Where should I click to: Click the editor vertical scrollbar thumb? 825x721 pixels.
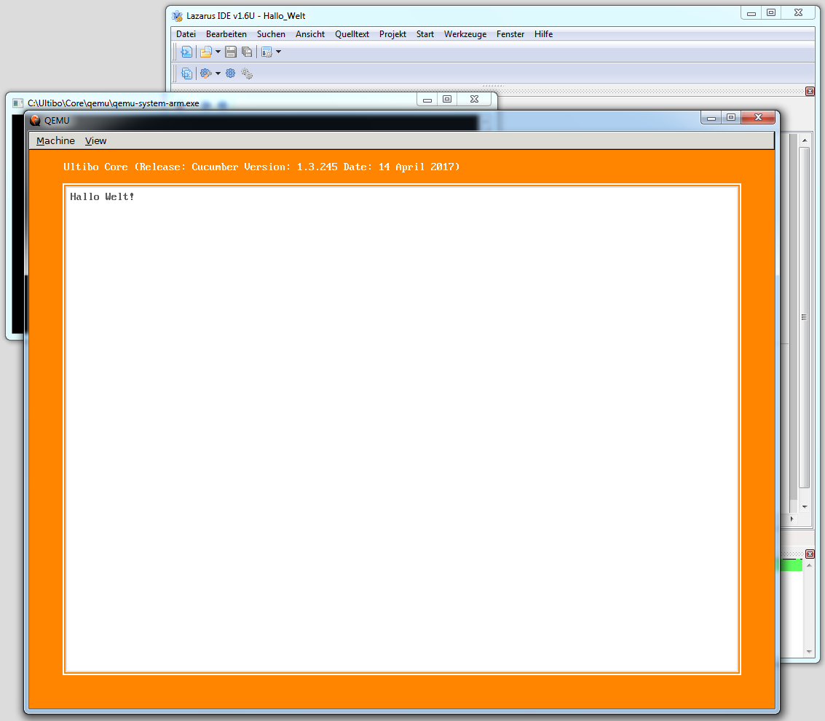pos(804,316)
